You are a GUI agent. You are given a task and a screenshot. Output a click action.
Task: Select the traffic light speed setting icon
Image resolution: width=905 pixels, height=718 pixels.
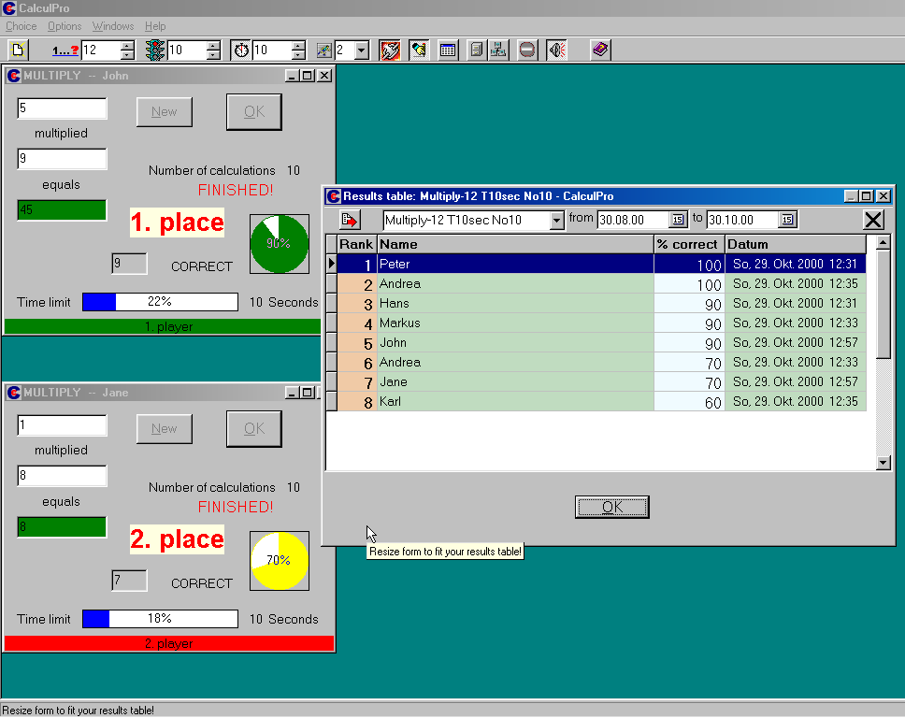click(155, 50)
